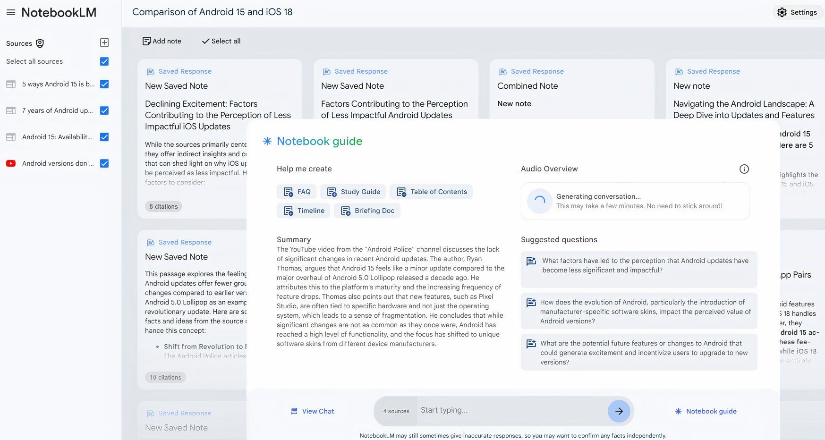This screenshot has width=825, height=440.
Task: Select question about manufacturer-specific software skins
Action: click(x=639, y=311)
